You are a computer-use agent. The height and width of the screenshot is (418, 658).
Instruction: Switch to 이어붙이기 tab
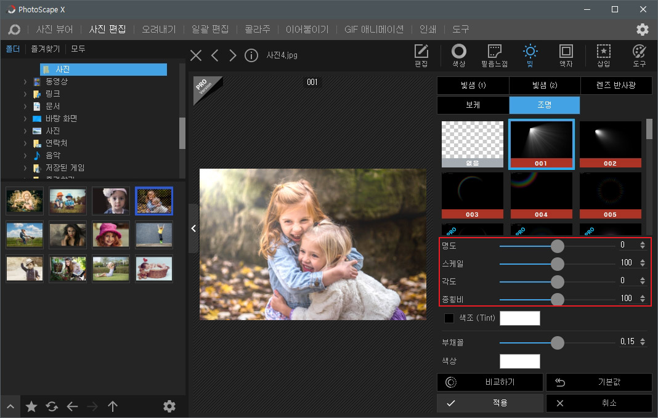307,30
